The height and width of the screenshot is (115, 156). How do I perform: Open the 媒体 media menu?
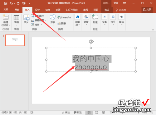click(121, 20)
